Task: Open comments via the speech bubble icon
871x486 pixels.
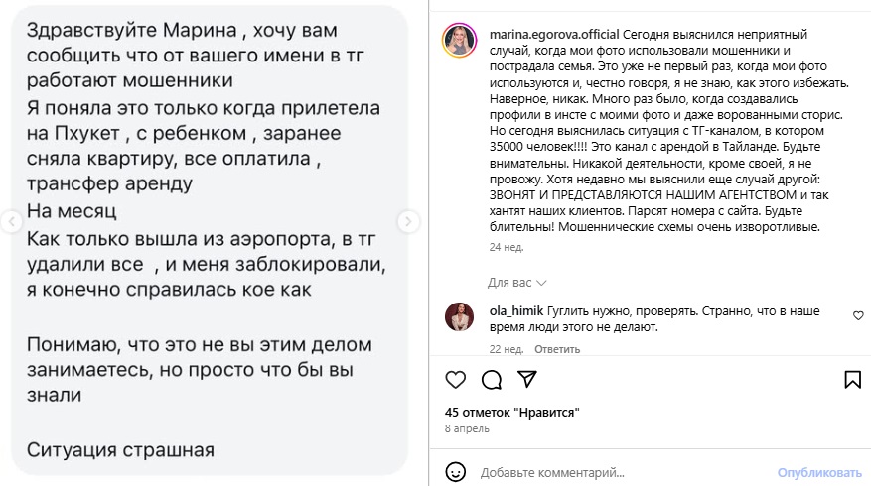Action: pos(491,380)
